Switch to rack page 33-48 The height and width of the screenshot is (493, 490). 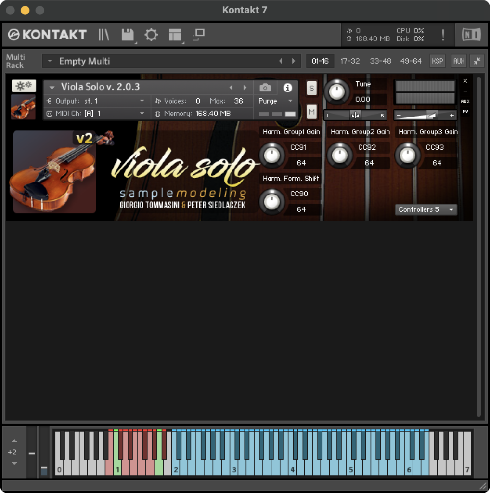pyautogui.click(x=380, y=61)
